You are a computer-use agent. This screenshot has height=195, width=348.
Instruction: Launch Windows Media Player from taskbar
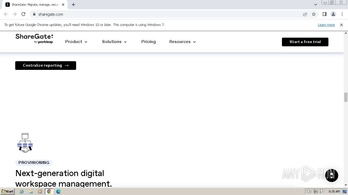point(40,191)
